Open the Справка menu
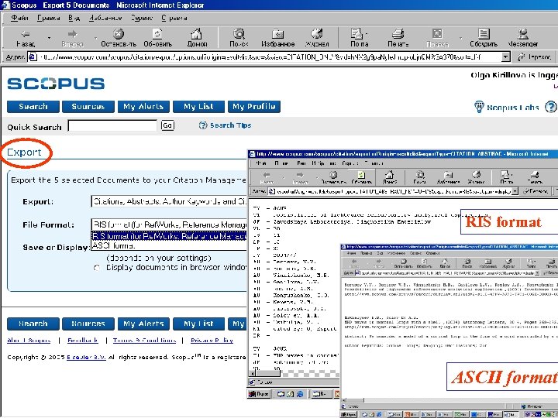 tap(174, 18)
